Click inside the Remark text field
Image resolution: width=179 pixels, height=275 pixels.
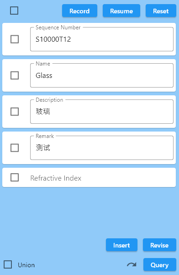(102, 148)
